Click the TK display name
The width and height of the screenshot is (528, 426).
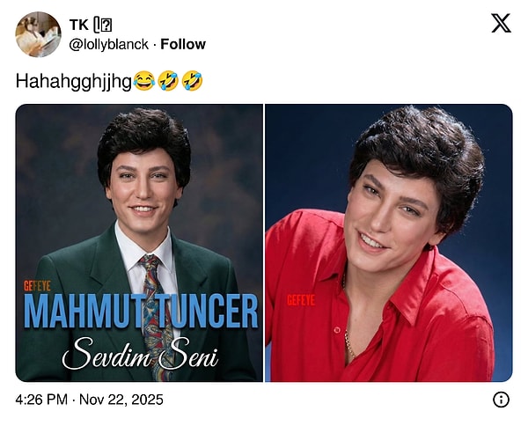pos(78,26)
